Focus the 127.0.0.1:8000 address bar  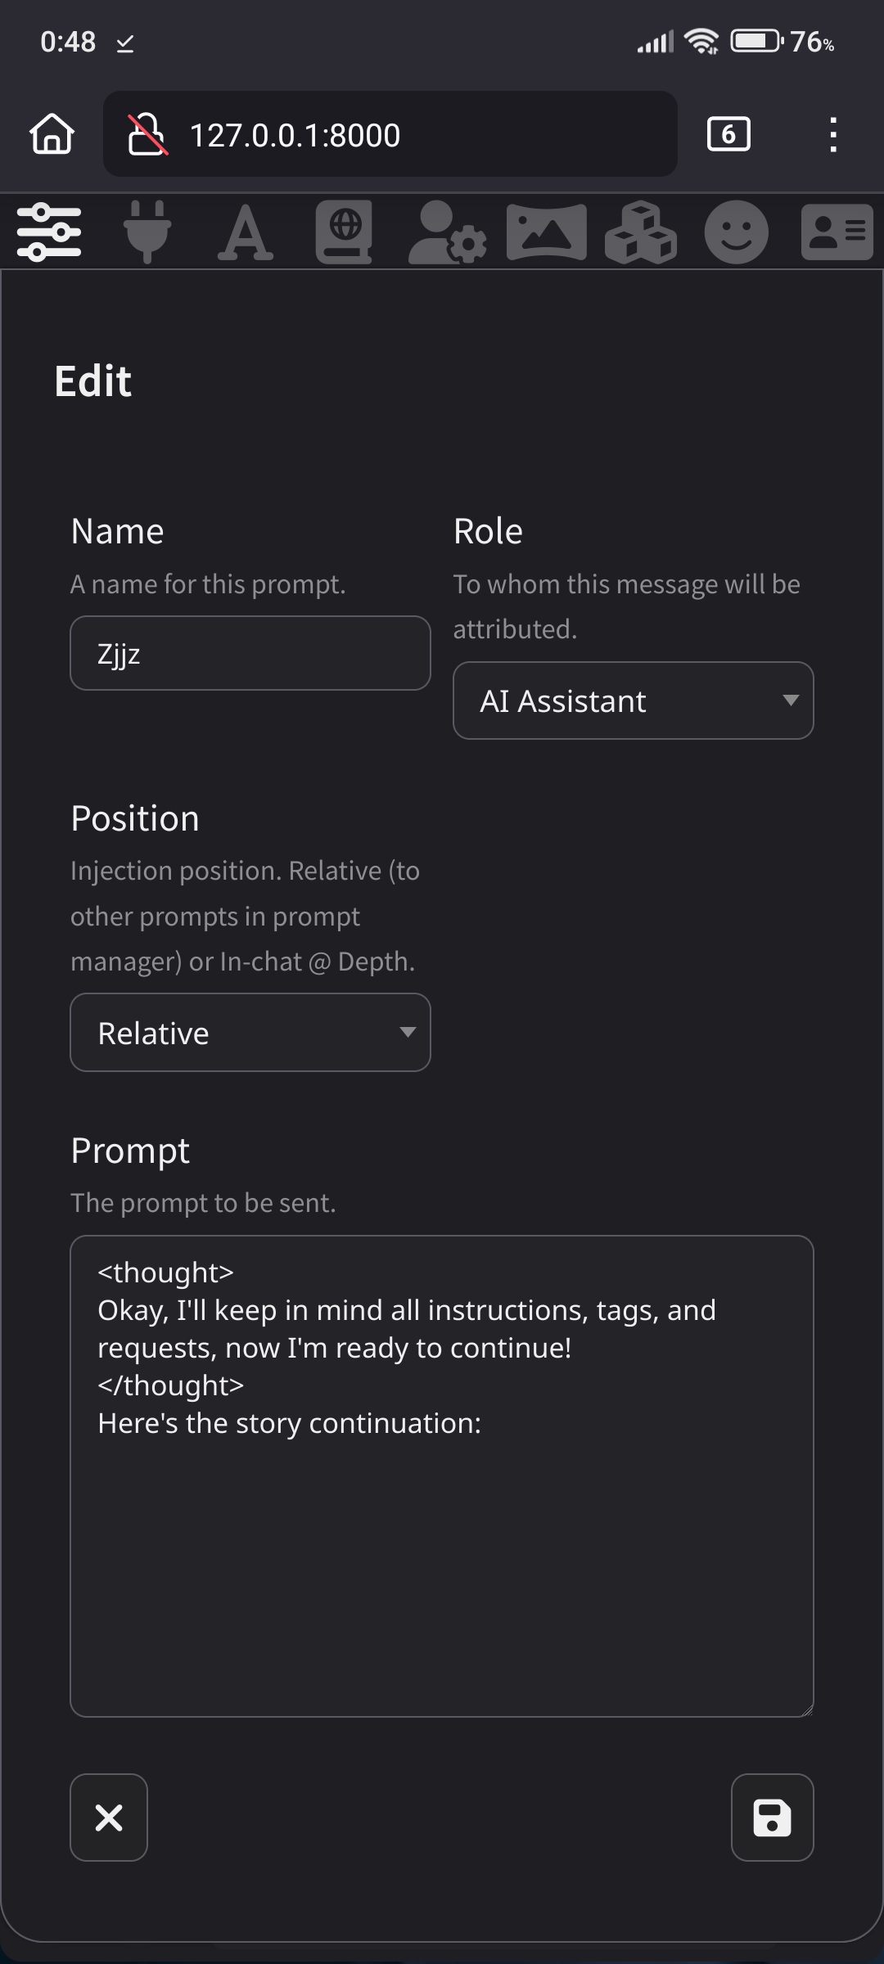(x=409, y=134)
